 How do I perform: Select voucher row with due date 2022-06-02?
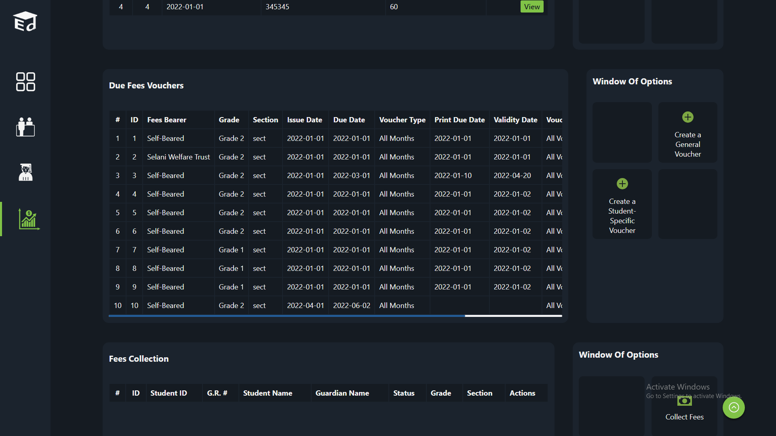[x=351, y=306]
